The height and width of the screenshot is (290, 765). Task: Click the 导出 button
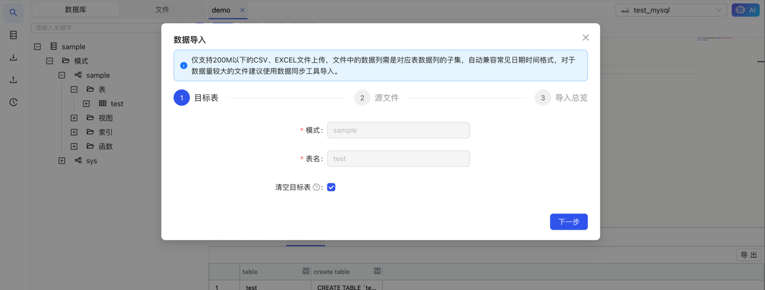(749, 255)
